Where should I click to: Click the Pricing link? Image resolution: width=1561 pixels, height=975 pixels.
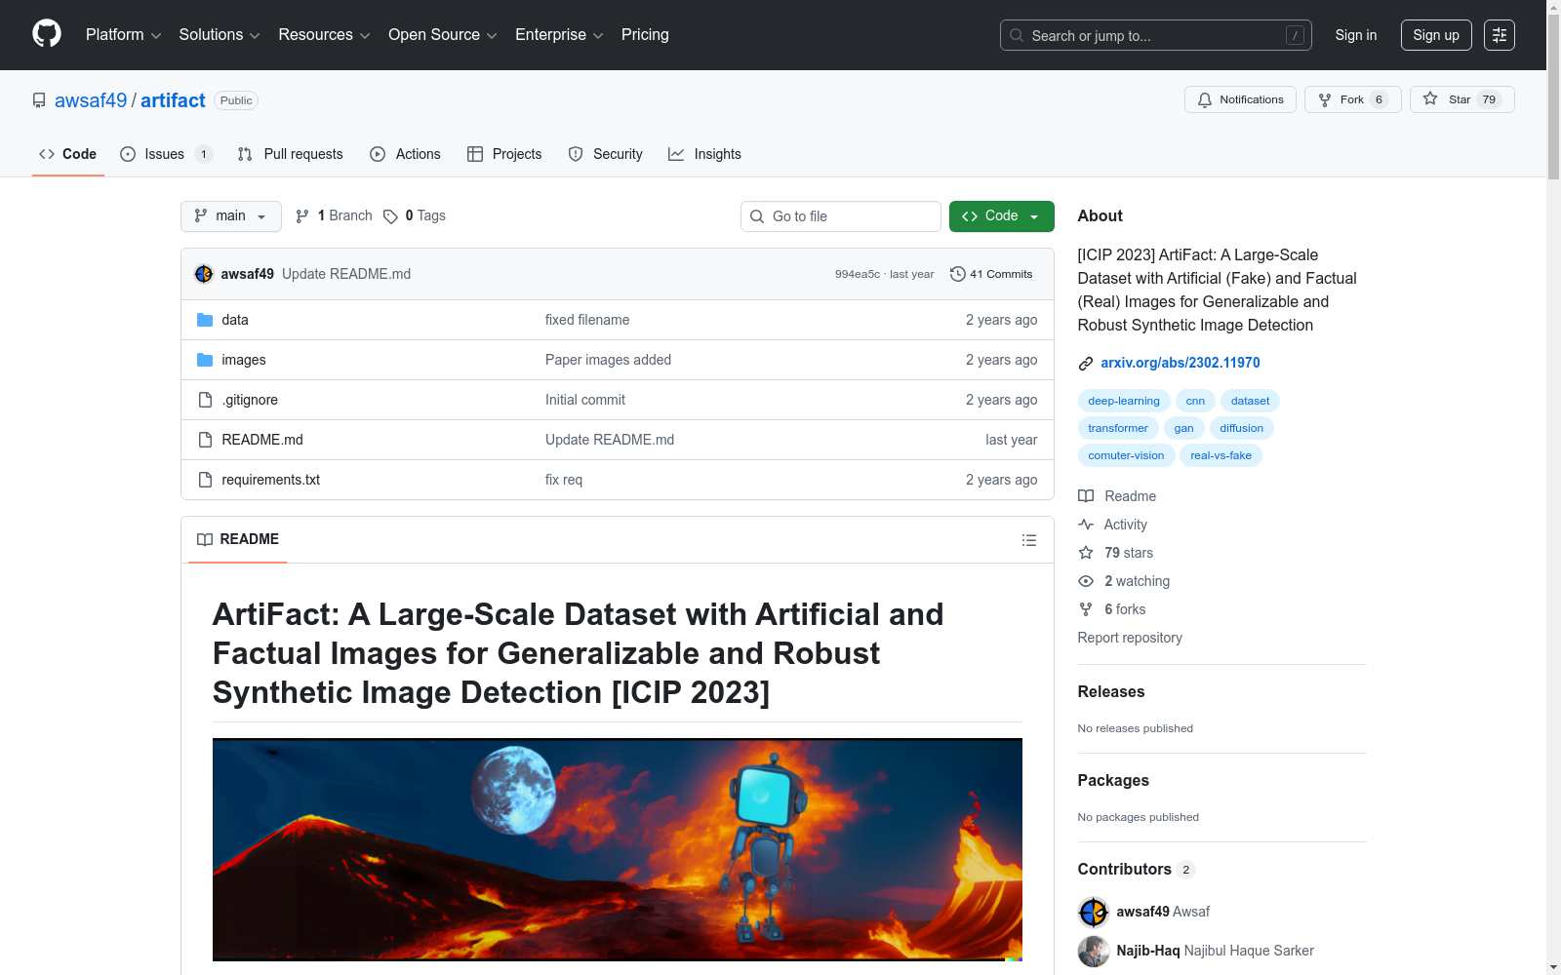[645, 35]
